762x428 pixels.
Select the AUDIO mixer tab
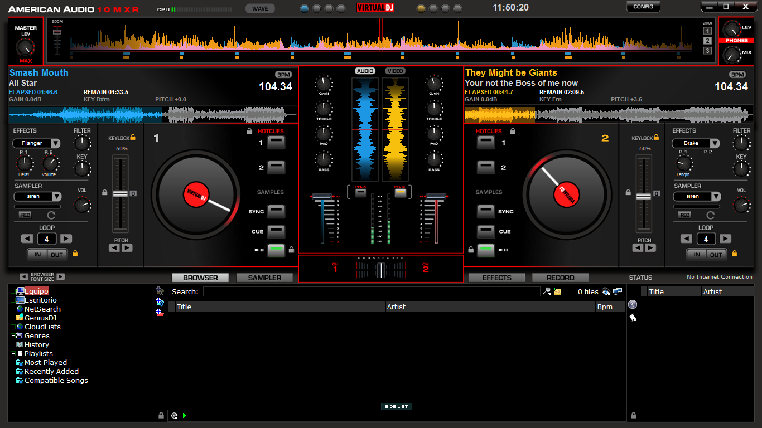click(365, 71)
